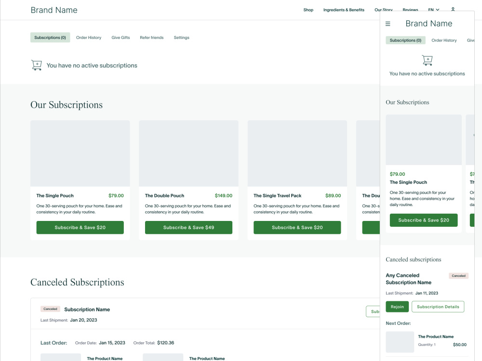Open the Refer friends tab

coord(151,38)
